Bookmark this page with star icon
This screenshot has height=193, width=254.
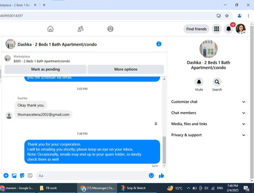pyautogui.click(x=227, y=16)
